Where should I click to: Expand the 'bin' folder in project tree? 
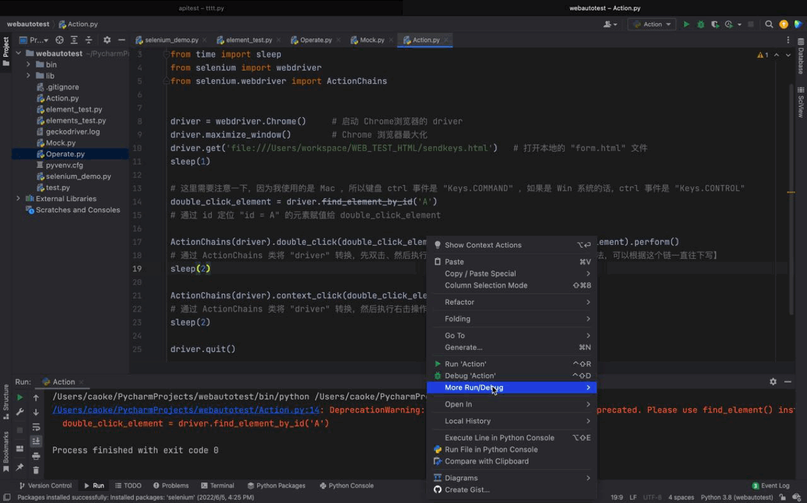(x=28, y=64)
